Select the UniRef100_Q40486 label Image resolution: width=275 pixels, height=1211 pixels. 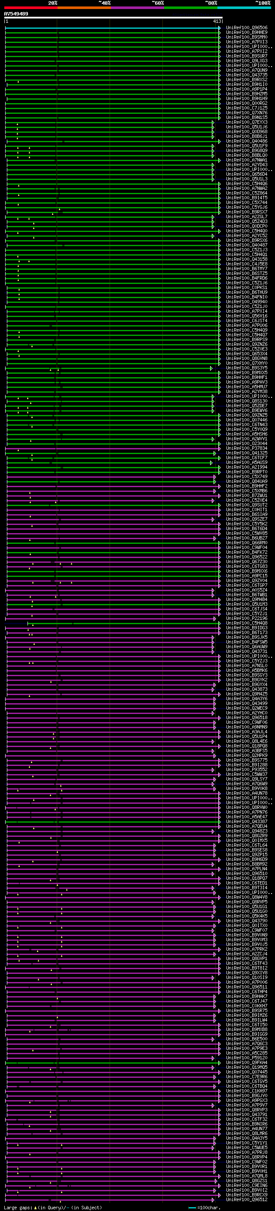(247, 141)
